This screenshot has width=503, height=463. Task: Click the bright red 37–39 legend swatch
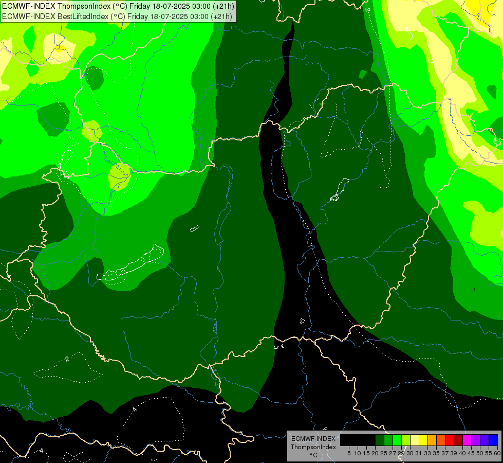pos(450,440)
